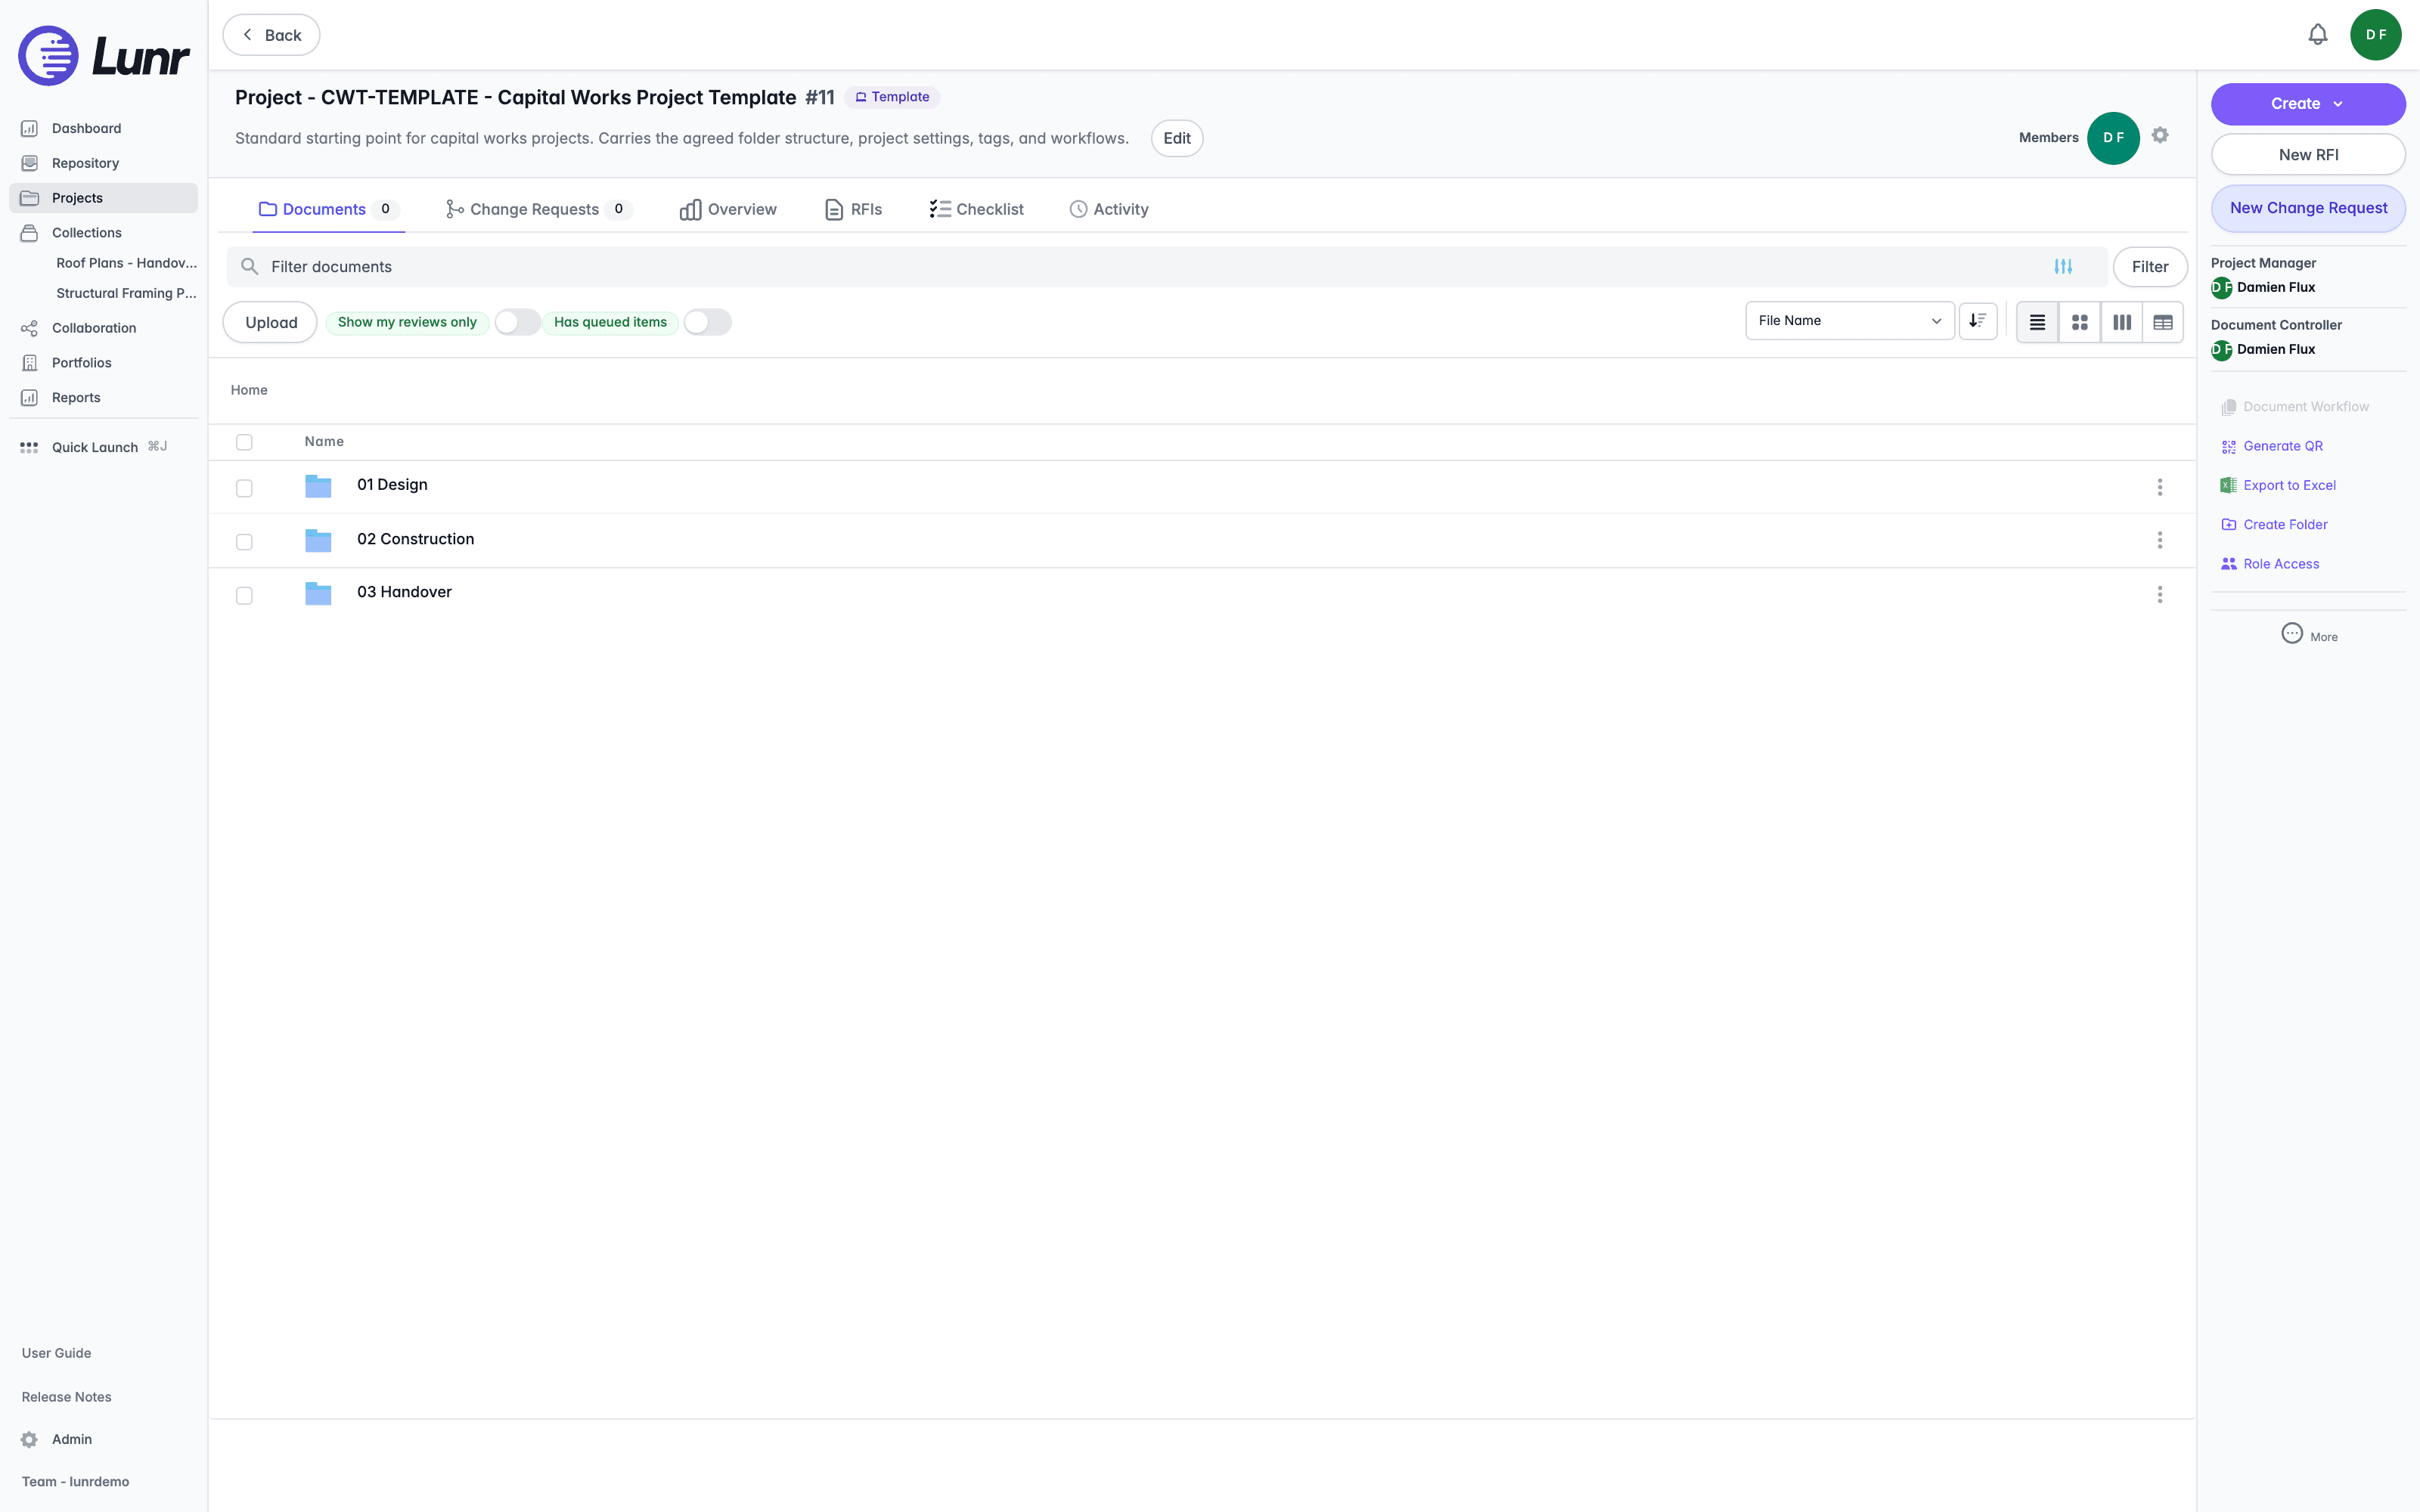The width and height of the screenshot is (2420, 1512).
Task: Click the search magnifier icon
Action: 250,267
